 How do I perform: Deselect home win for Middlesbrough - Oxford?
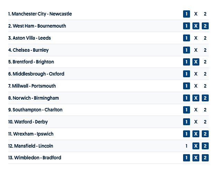(x=187, y=74)
